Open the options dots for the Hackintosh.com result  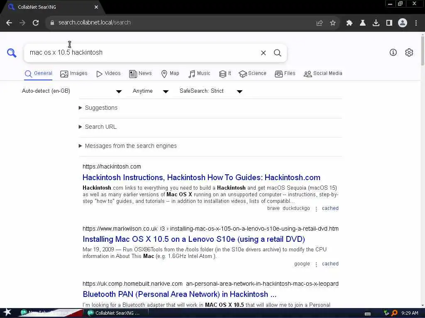[316, 209]
